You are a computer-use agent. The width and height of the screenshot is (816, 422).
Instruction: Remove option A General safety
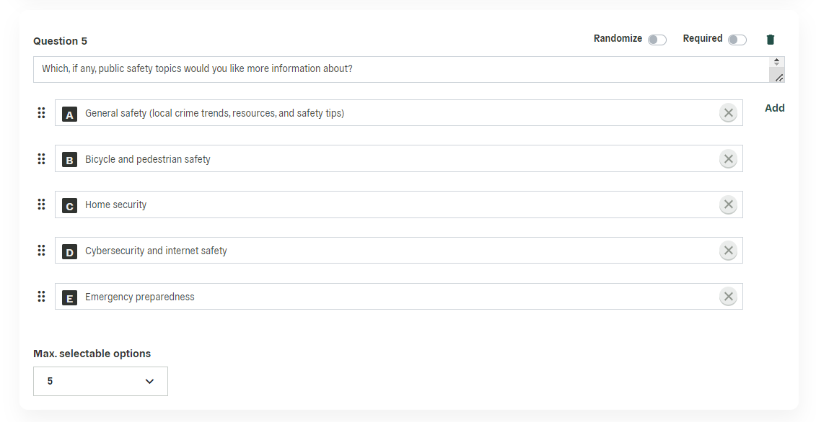(x=728, y=113)
